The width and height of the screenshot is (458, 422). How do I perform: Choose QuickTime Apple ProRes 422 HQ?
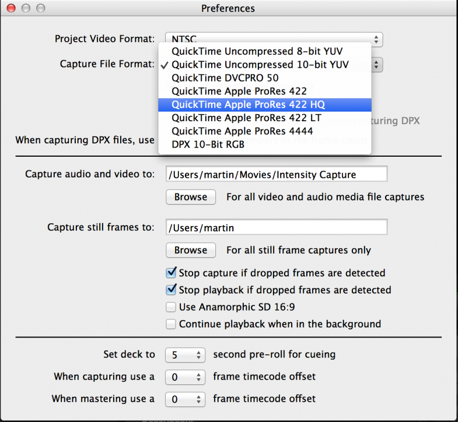[265, 105]
